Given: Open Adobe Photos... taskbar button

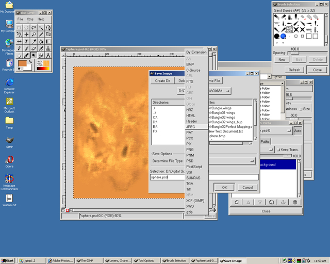Looking at the screenshot, I should coord(61,260).
